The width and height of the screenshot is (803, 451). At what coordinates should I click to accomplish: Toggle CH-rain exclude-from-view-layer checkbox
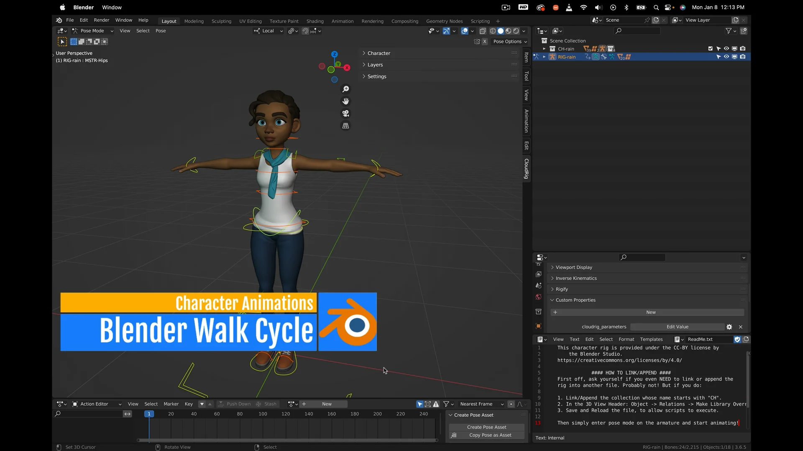[x=710, y=49]
